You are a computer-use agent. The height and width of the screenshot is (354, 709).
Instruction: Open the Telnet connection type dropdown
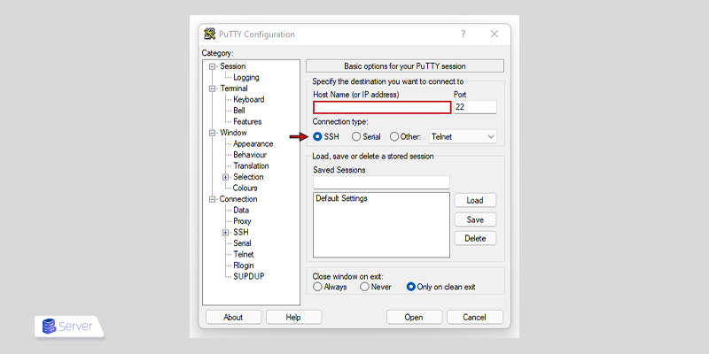(463, 136)
